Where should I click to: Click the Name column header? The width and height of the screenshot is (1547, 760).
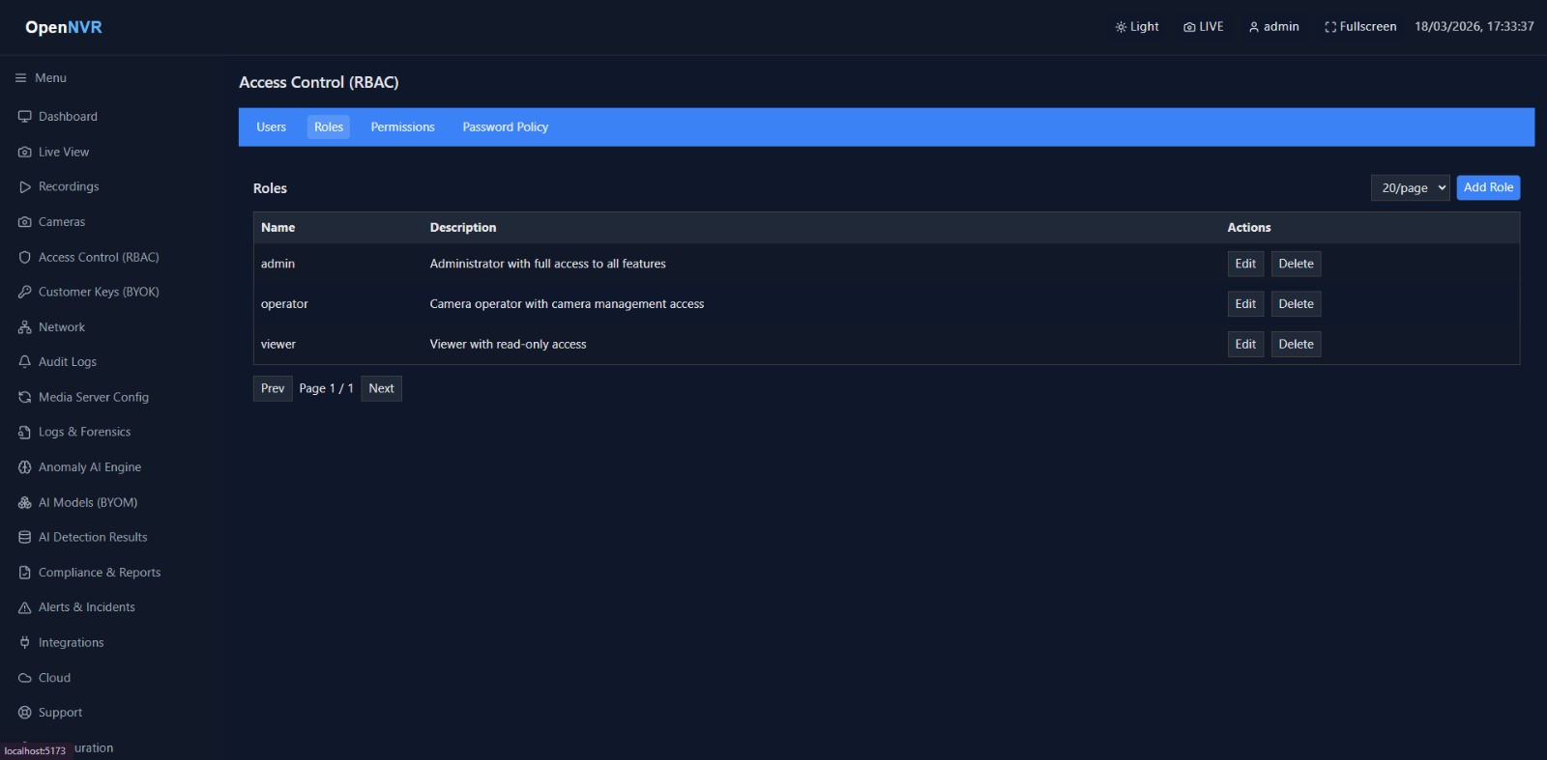[278, 228]
